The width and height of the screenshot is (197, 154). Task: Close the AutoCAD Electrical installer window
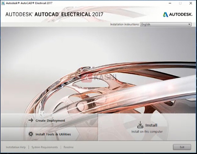(191, 3)
